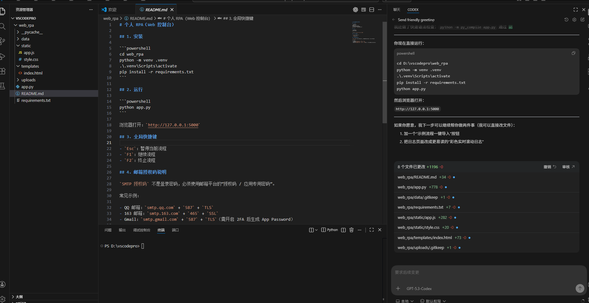Go back from Send friendly greeting thread
This screenshot has width=589, height=303.
coord(394,20)
